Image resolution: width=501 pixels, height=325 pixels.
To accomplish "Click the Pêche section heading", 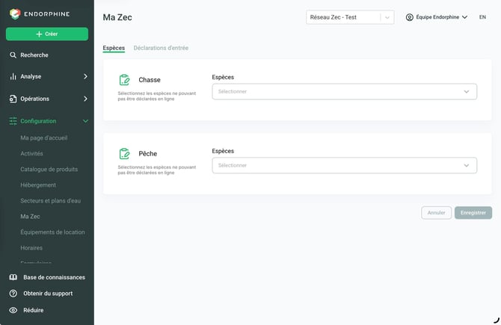I will pyautogui.click(x=147, y=154).
